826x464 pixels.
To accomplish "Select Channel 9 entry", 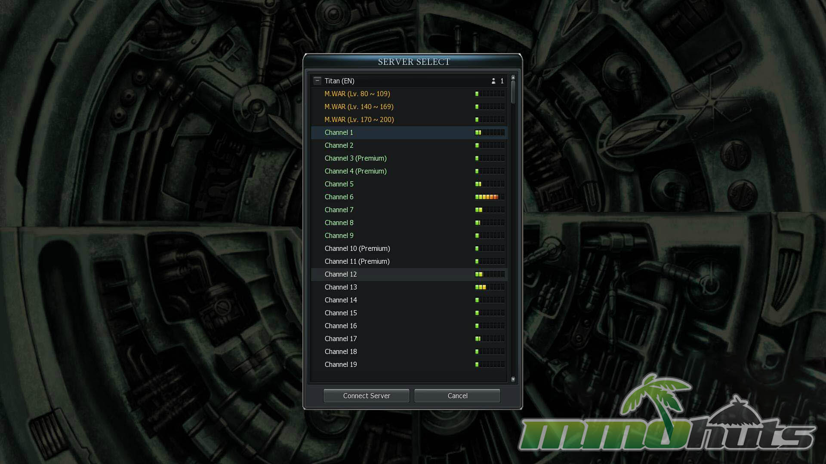I will pos(339,235).
